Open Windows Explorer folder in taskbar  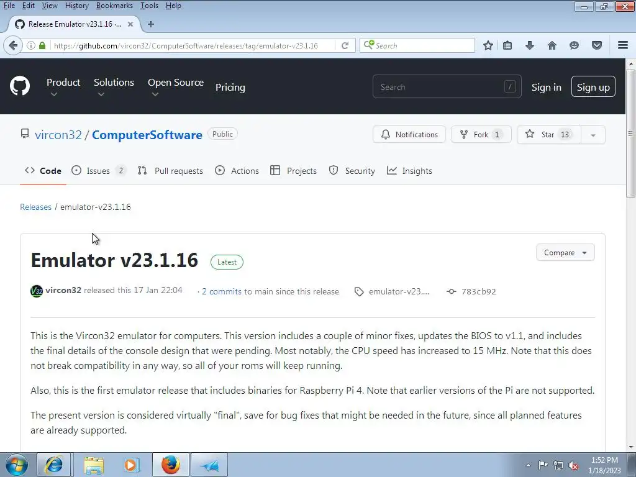click(94, 465)
